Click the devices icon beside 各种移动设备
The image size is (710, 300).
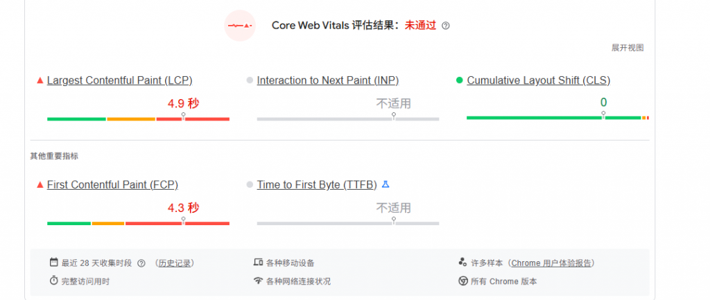click(259, 263)
